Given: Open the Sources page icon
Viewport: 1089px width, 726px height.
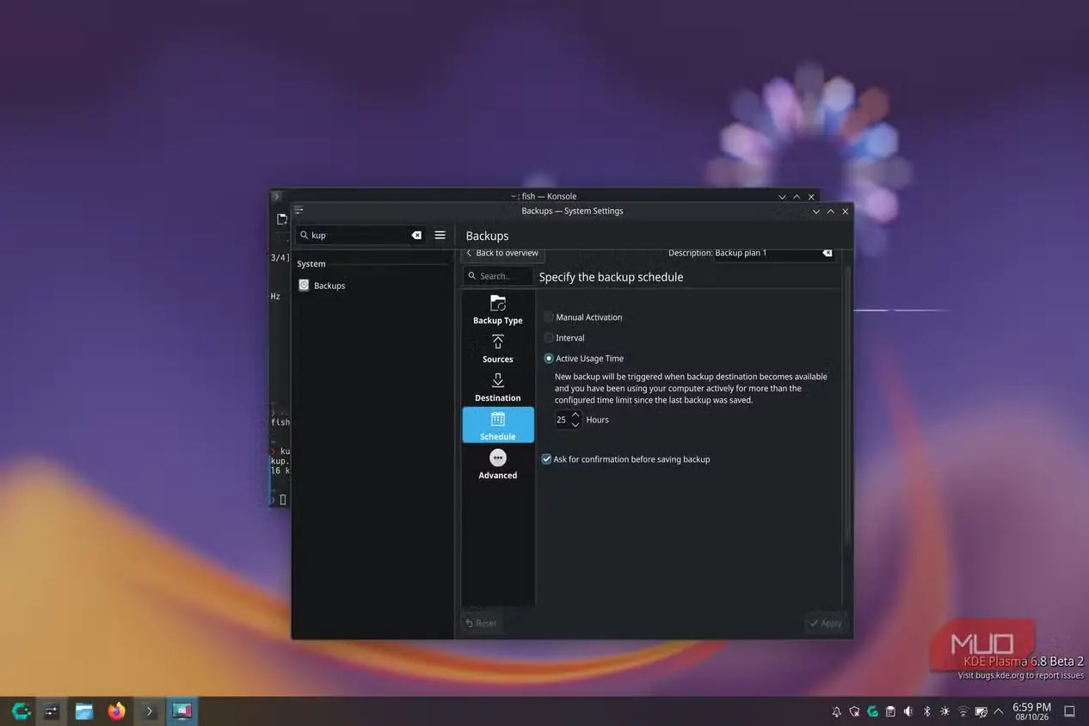Looking at the screenshot, I should pos(497,341).
